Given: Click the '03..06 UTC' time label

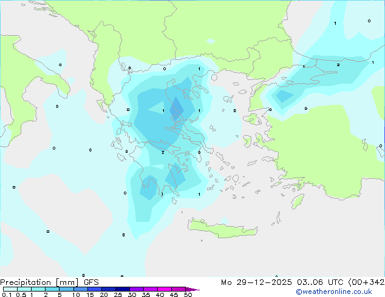Looking at the screenshot, I should pos(320,282).
